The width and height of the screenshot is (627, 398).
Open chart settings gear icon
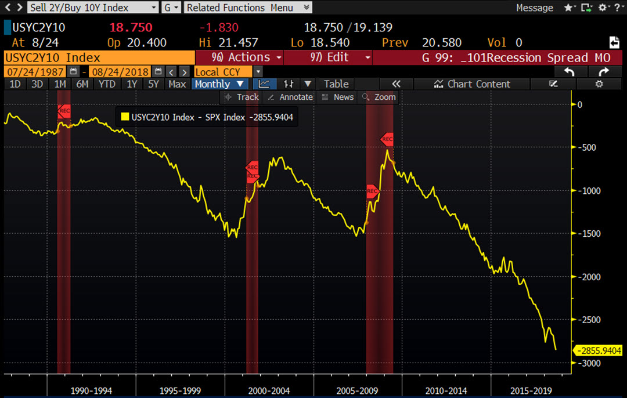[599, 84]
